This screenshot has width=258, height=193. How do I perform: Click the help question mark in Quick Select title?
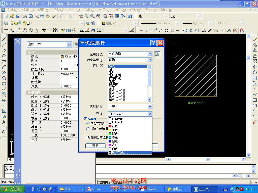click(153, 43)
